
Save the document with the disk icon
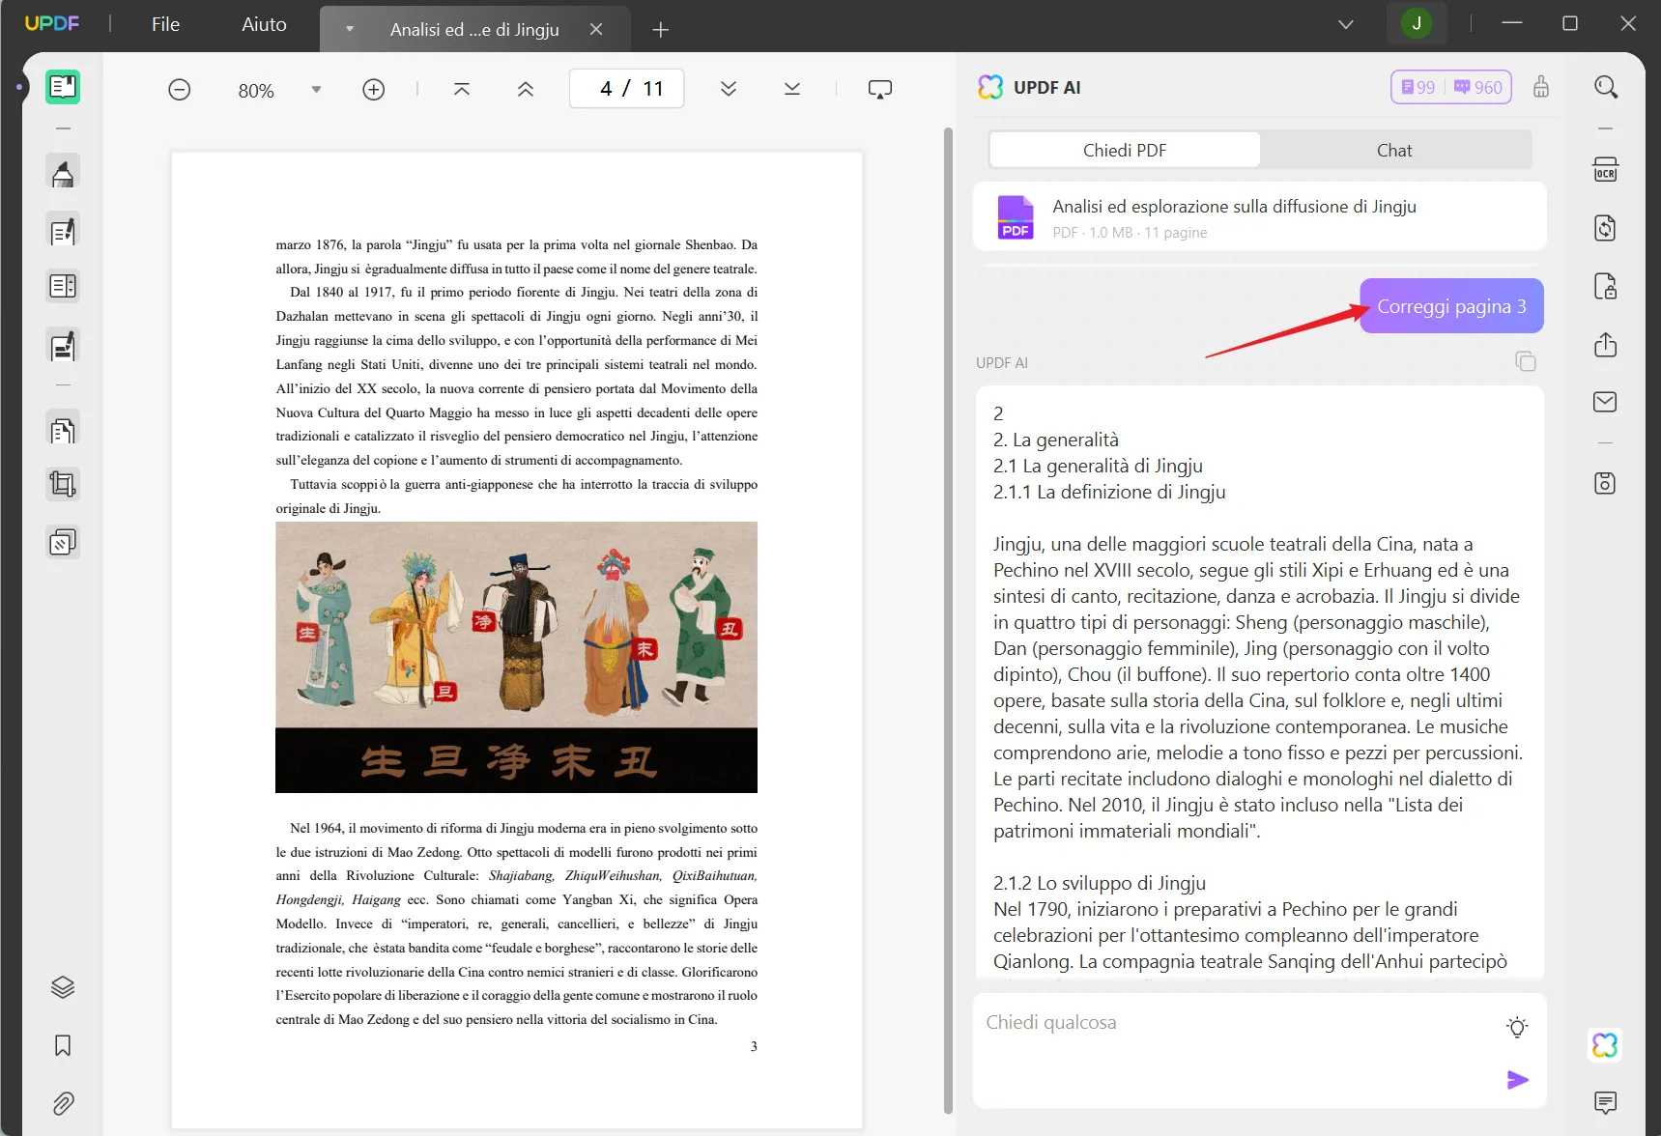(1606, 483)
